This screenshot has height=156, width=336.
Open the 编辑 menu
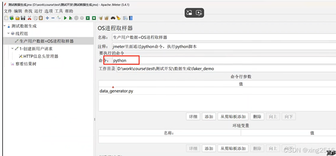click(x=18, y=11)
